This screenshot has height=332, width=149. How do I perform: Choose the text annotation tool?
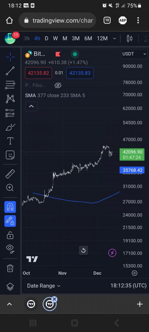10,141
